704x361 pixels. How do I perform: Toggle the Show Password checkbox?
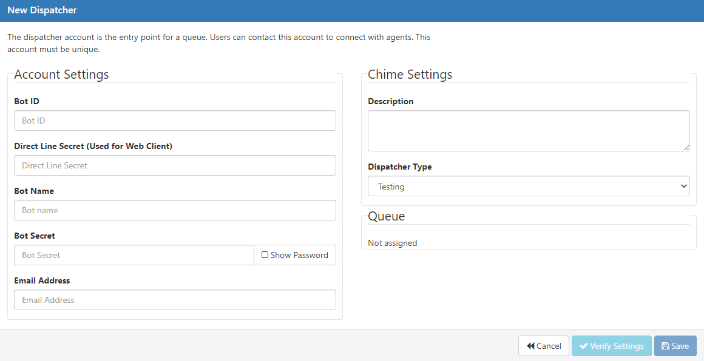[265, 255]
